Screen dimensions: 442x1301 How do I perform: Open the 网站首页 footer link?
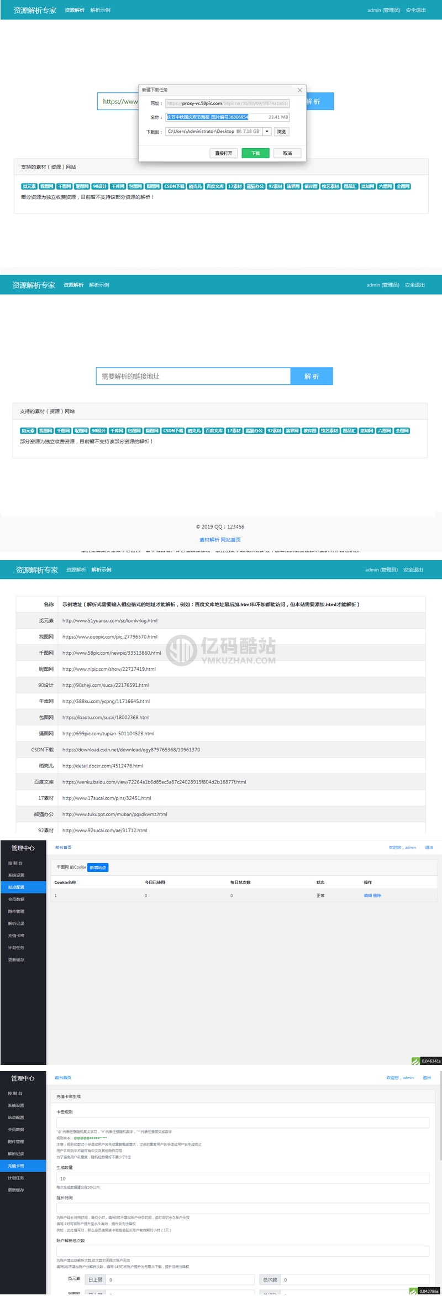coord(231,540)
